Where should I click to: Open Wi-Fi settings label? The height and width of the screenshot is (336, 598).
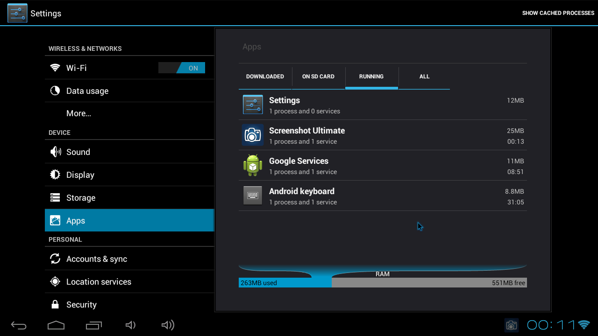coord(76,68)
